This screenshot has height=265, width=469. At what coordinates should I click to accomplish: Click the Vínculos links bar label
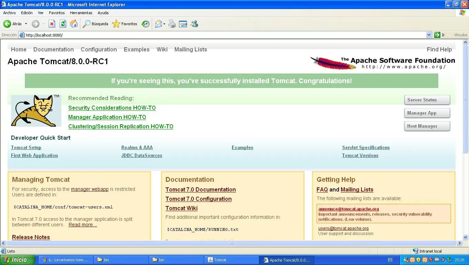tap(461, 35)
